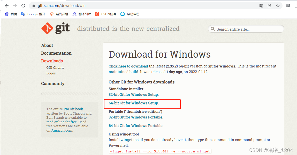Open 翻译图片 bookmark
This screenshot has width=297, height=155.
[82, 14]
